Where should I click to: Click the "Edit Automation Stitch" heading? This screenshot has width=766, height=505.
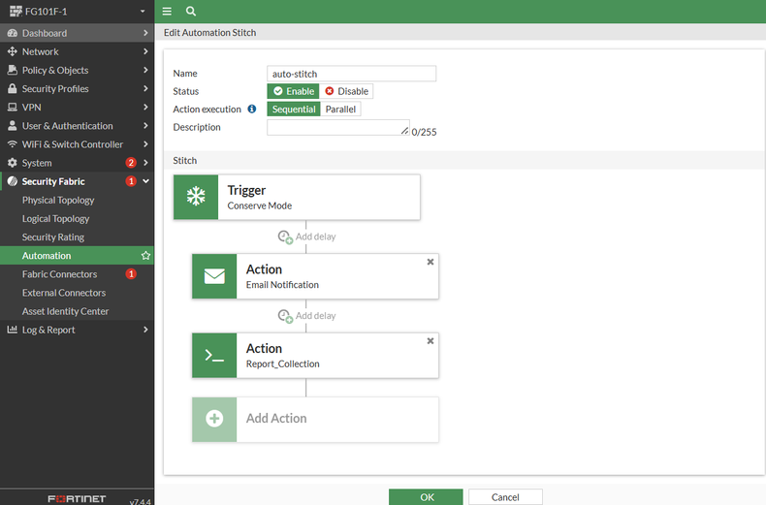pyautogui.click(x=210, y=33)
